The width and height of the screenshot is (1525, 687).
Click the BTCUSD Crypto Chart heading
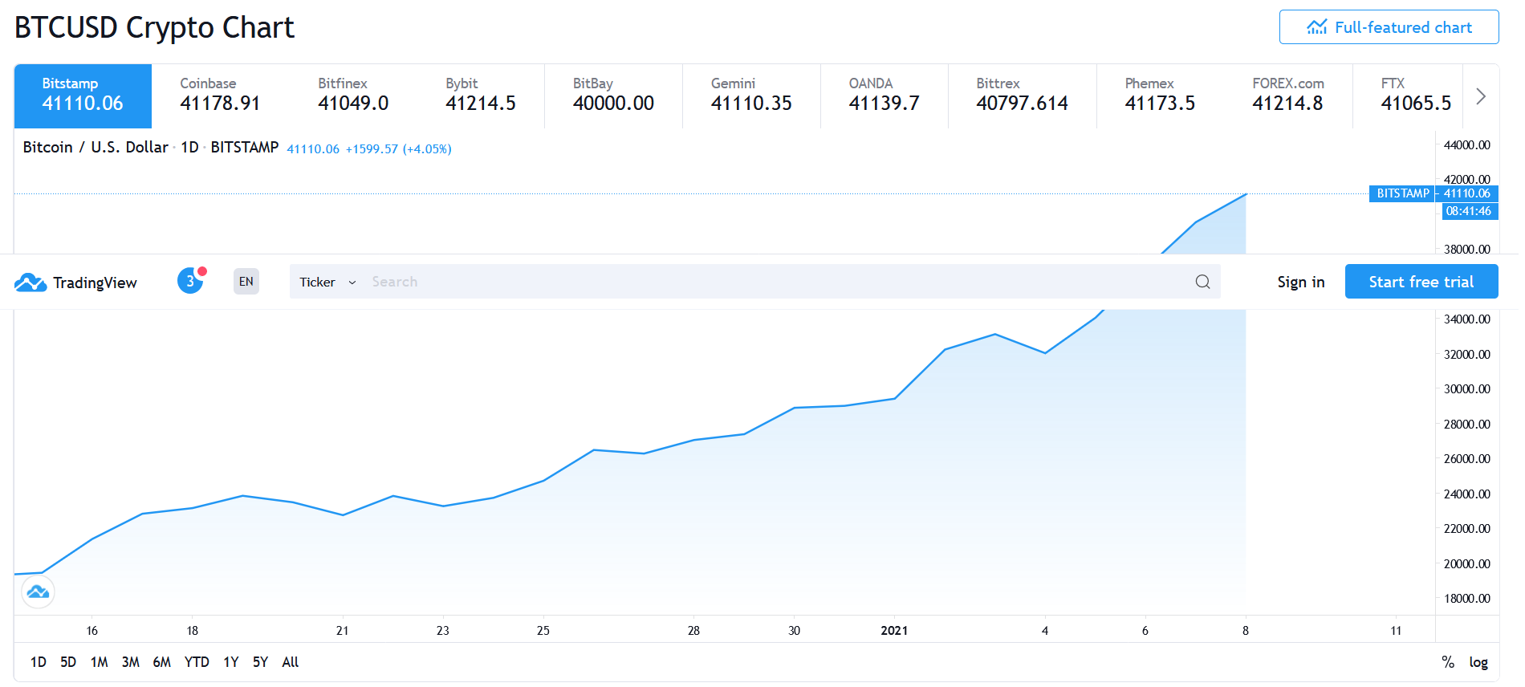point(154,27)
